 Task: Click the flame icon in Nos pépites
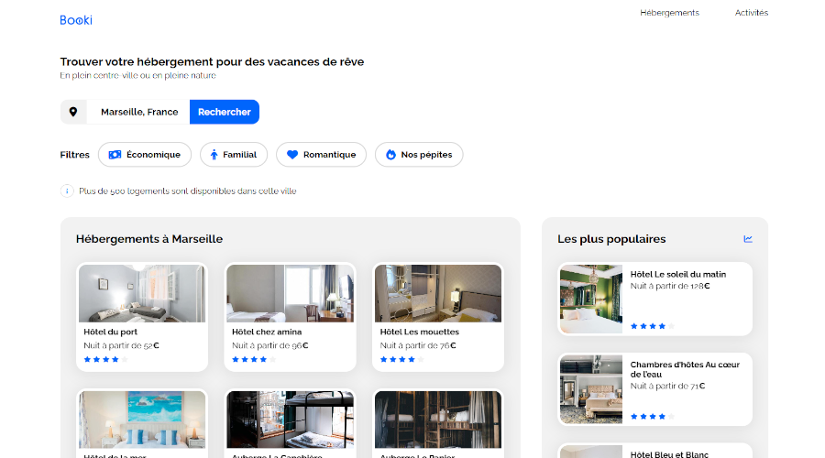[390, 155]
